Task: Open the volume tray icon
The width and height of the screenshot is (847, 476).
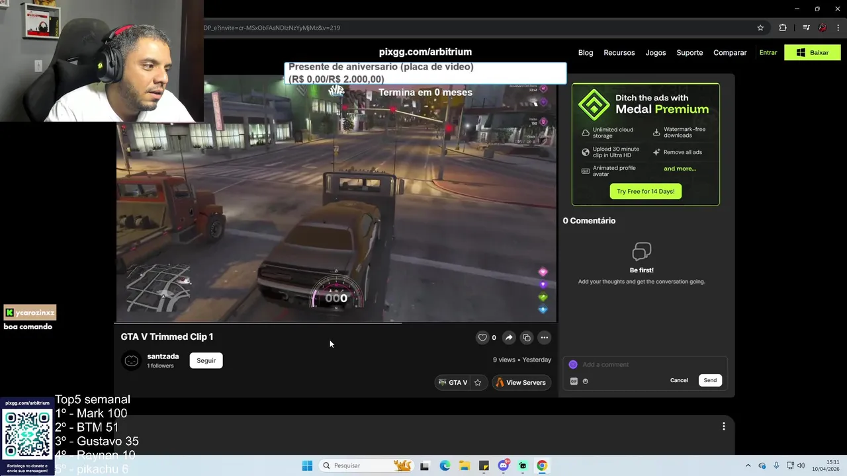Action: point(801,465)
